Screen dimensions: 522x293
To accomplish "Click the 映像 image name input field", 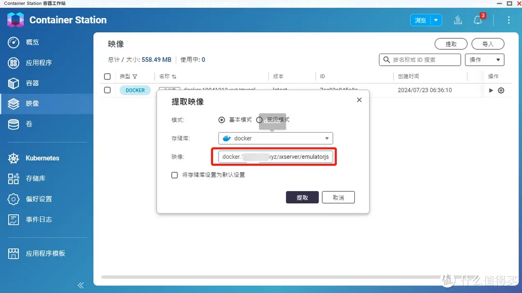I will point(275,156).
